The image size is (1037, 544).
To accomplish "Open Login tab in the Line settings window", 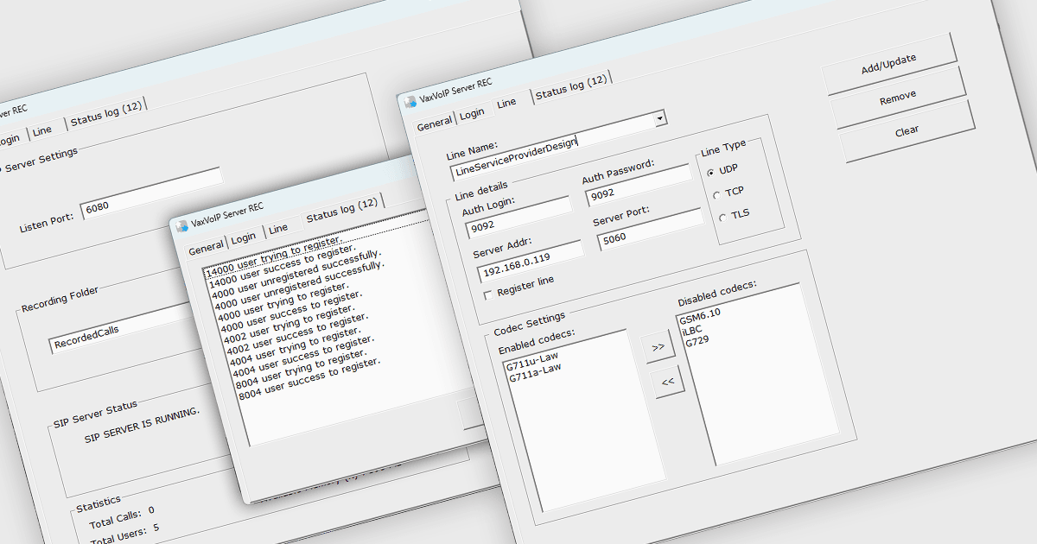I will pos(472,114).
